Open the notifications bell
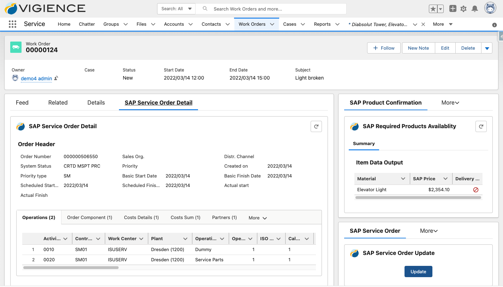Screen dimensions: 503x287 point(475,9)
